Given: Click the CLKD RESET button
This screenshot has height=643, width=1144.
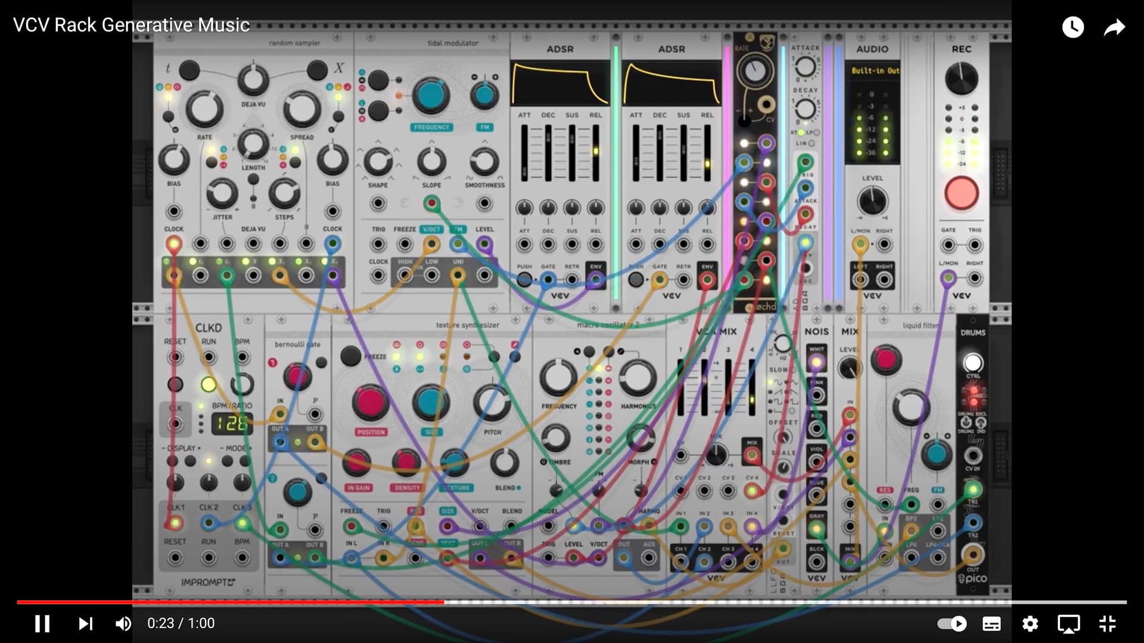Looking at the screenshot, I should click(175, 384).
